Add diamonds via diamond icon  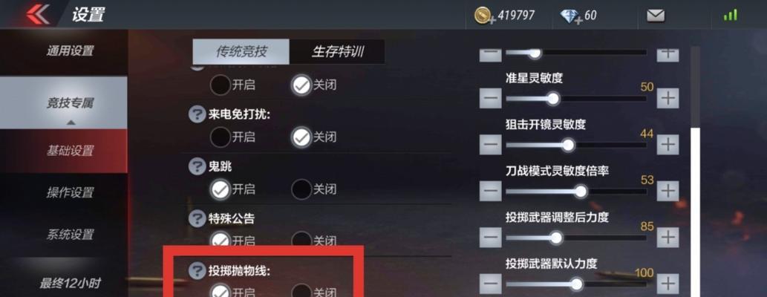pyautogui.click(x=571, y=16)
